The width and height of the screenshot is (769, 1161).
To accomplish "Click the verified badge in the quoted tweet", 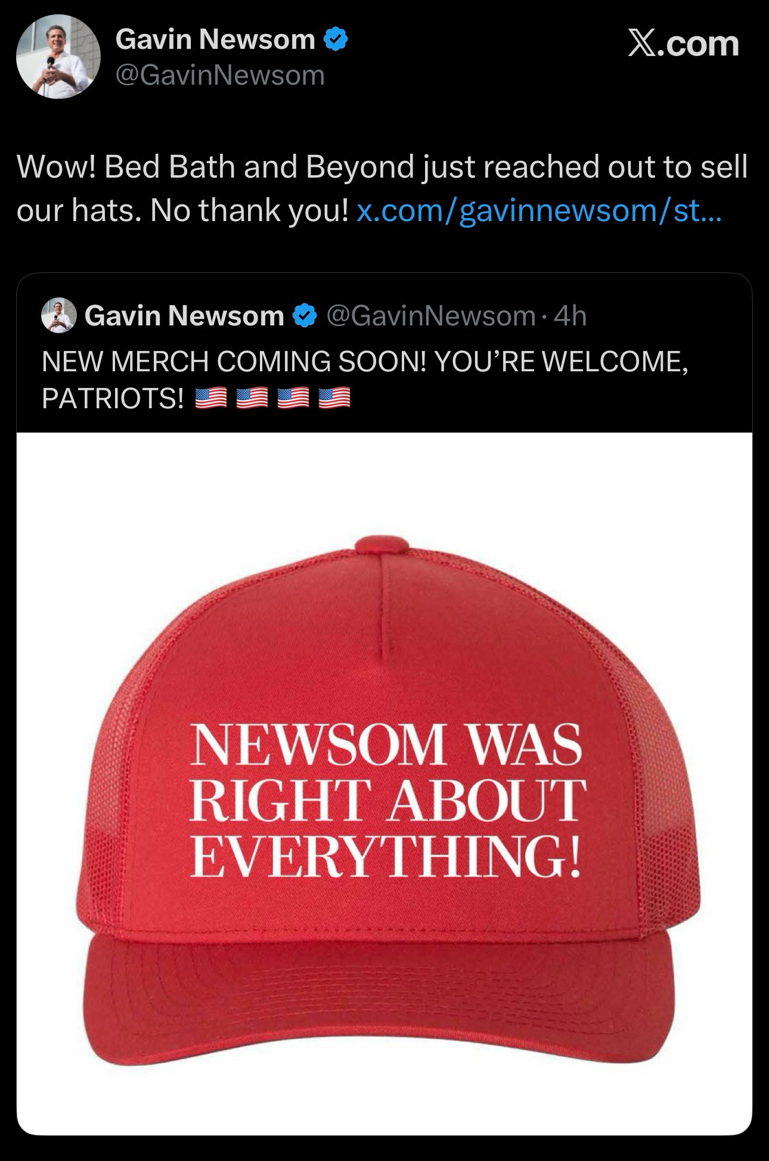I will (305, 316).
